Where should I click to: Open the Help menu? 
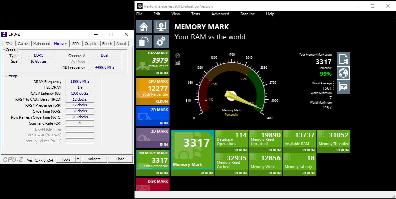tap(270, 14)
